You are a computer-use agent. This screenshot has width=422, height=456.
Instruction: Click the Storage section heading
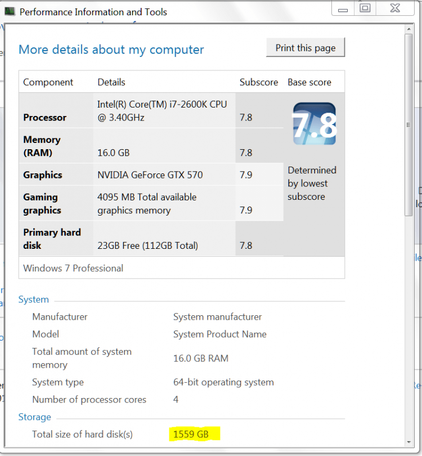coord(35,417)
